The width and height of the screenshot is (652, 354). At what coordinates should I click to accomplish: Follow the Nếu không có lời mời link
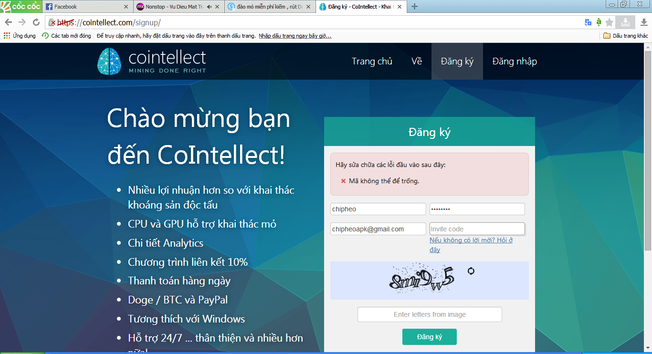coord(471,245)
